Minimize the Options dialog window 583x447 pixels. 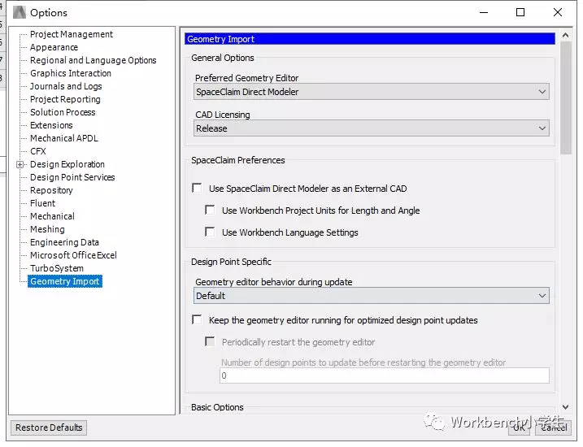pos(484,12)
